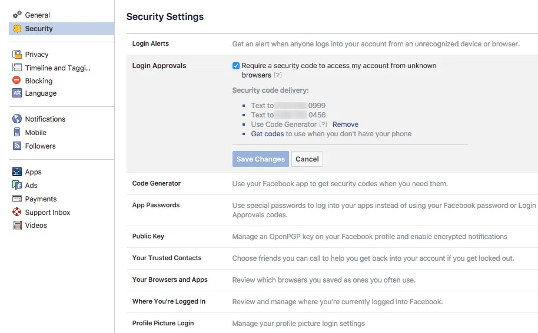Click the help [?] next to Code Generator
The image size is (538, 333).
click(x=323, y=125)
